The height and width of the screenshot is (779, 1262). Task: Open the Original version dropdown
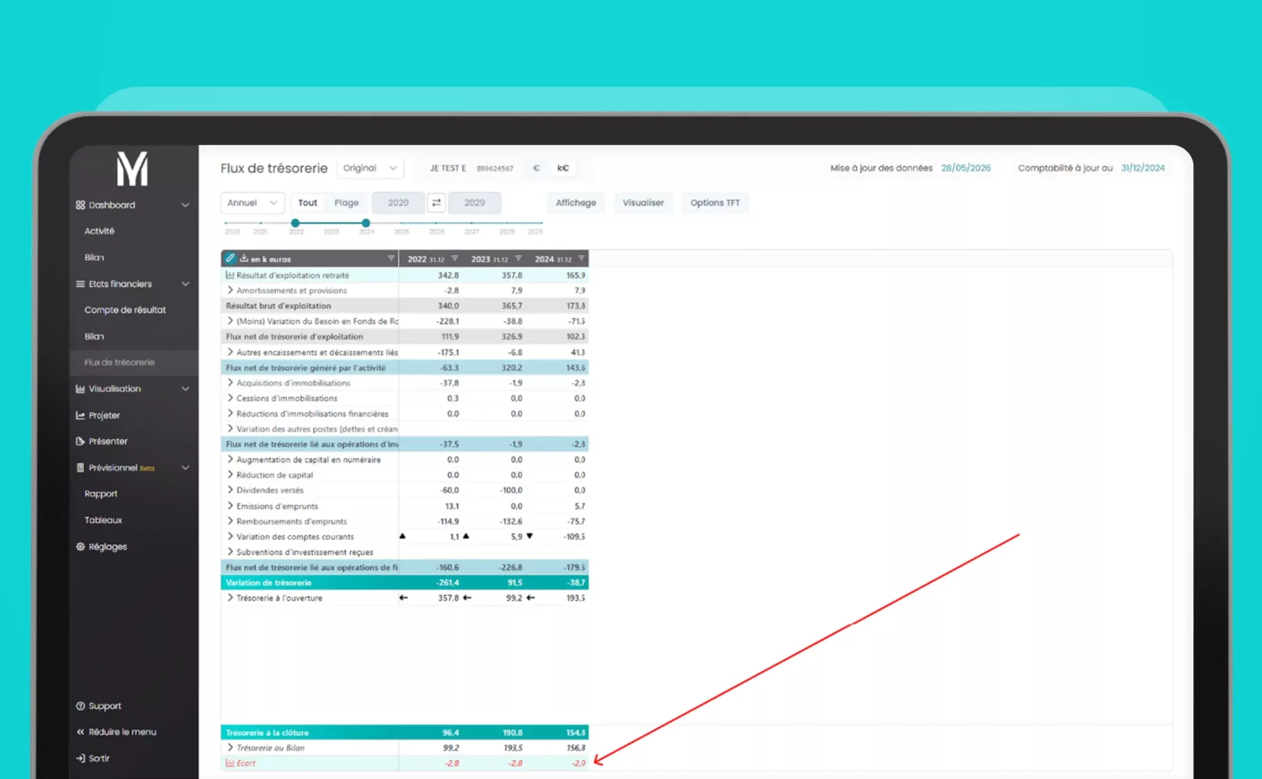coord(370,168)
